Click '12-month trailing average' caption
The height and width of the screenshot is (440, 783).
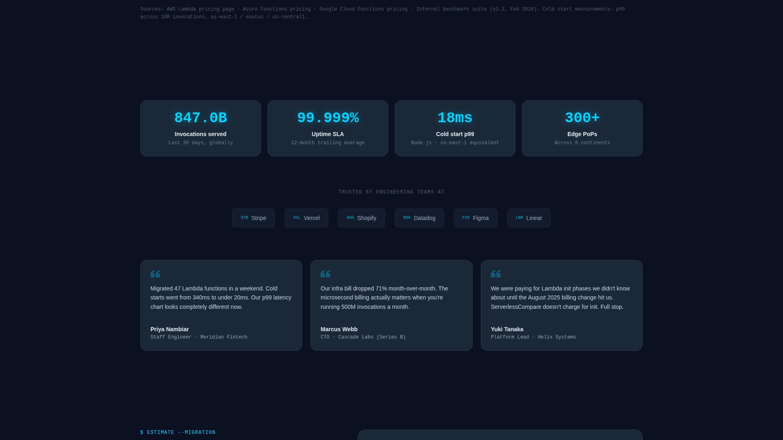coord(328,143)
